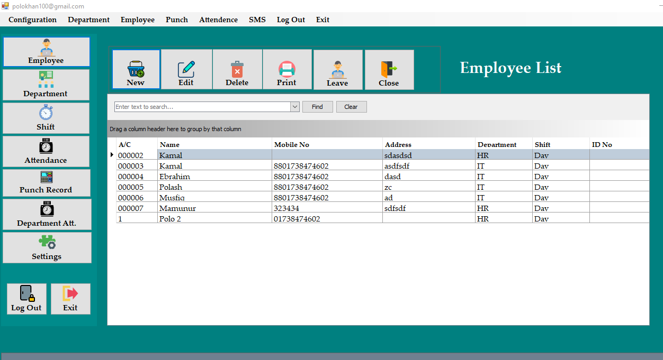The width and height of the screenshot is (663, 360).
Task: Click Exit in the menu bar
Action: coord(322,20)
